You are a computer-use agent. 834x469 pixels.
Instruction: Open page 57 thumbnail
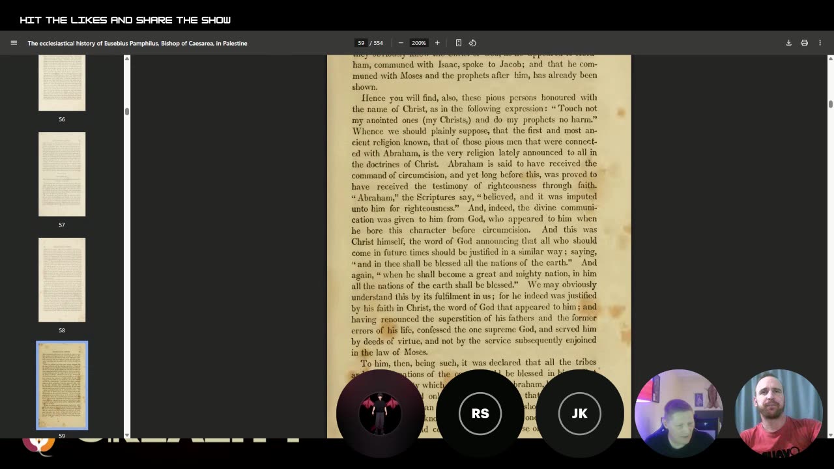62,175
